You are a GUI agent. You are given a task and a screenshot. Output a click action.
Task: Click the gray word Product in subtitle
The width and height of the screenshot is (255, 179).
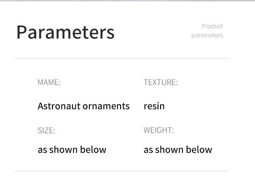point(212,26)
